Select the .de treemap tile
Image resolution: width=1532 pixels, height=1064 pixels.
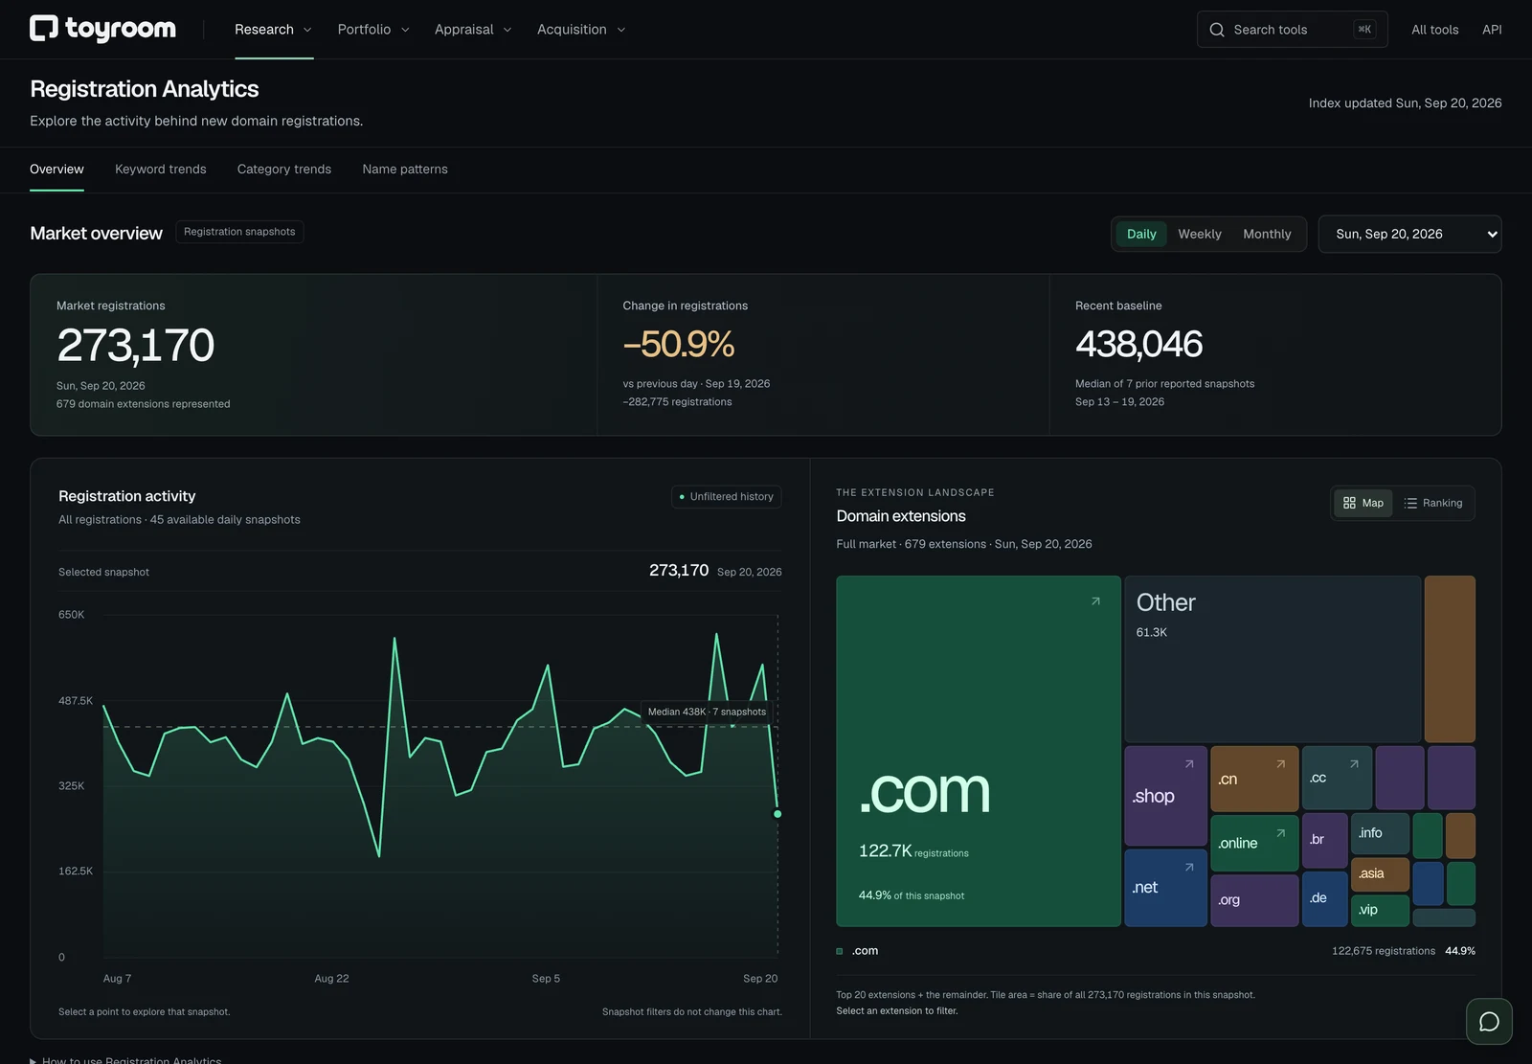[x=1325, y=898]
